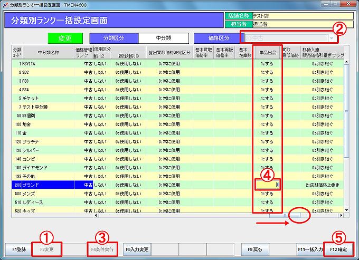
Task: Click the F5入力変更 button
Action: (137, 248)
